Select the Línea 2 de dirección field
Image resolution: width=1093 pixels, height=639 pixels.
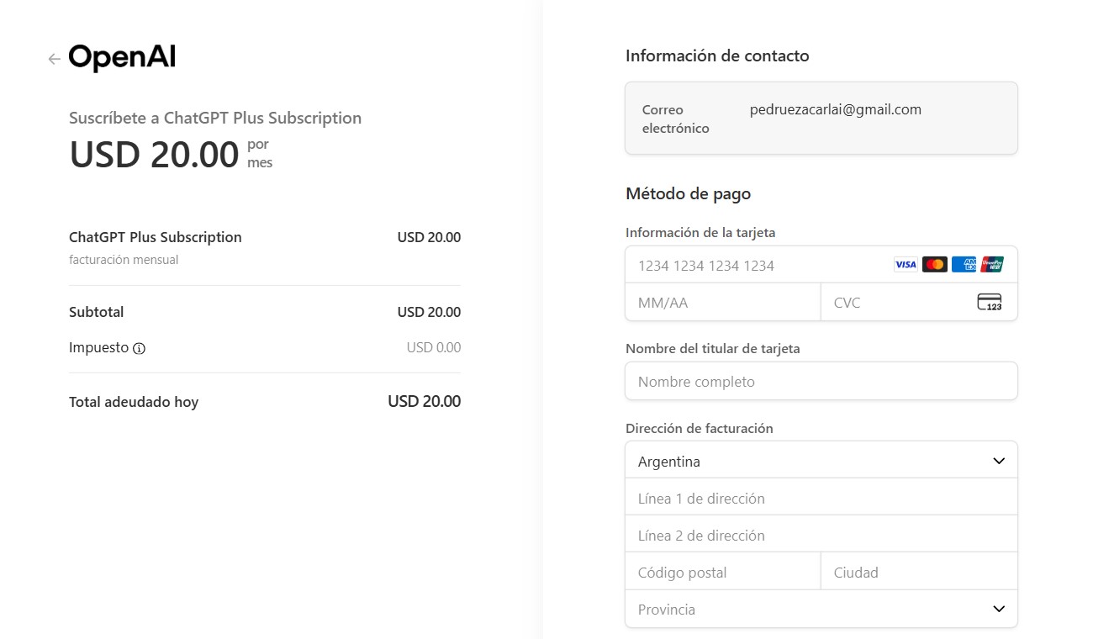[821, 536]
